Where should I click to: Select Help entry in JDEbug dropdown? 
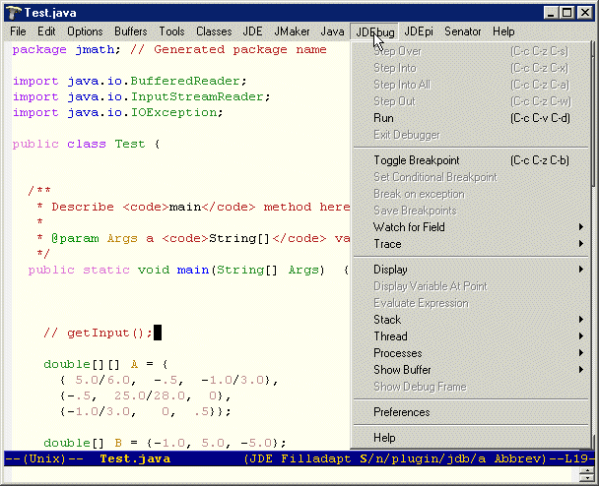click(x=384, y=438)
